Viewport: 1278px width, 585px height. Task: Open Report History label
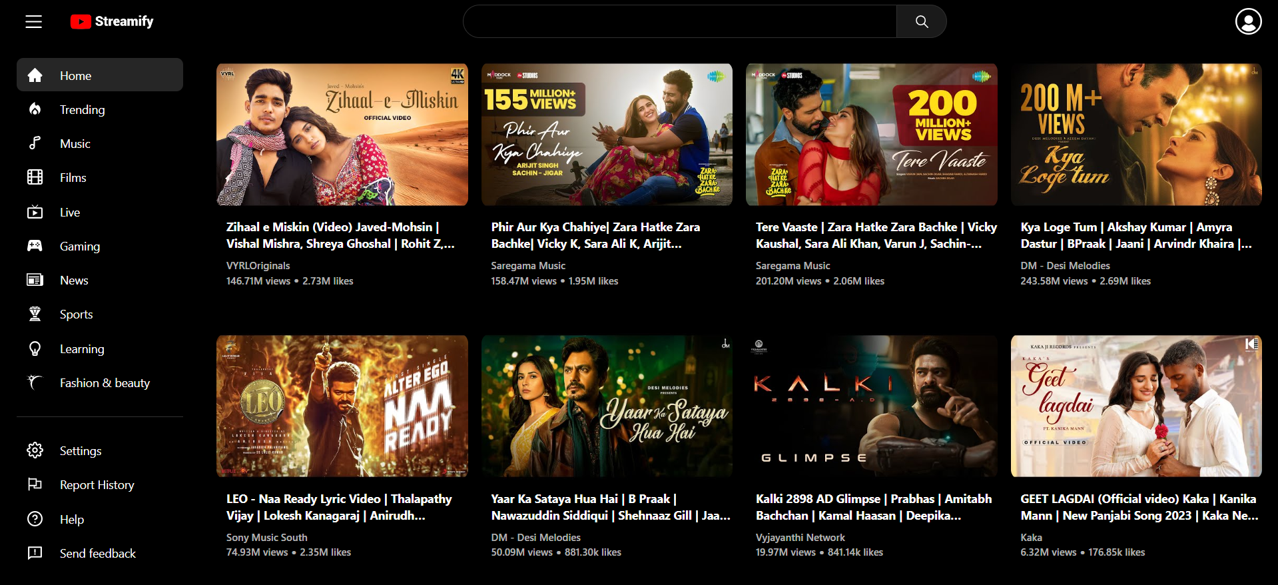coord(97,484)
